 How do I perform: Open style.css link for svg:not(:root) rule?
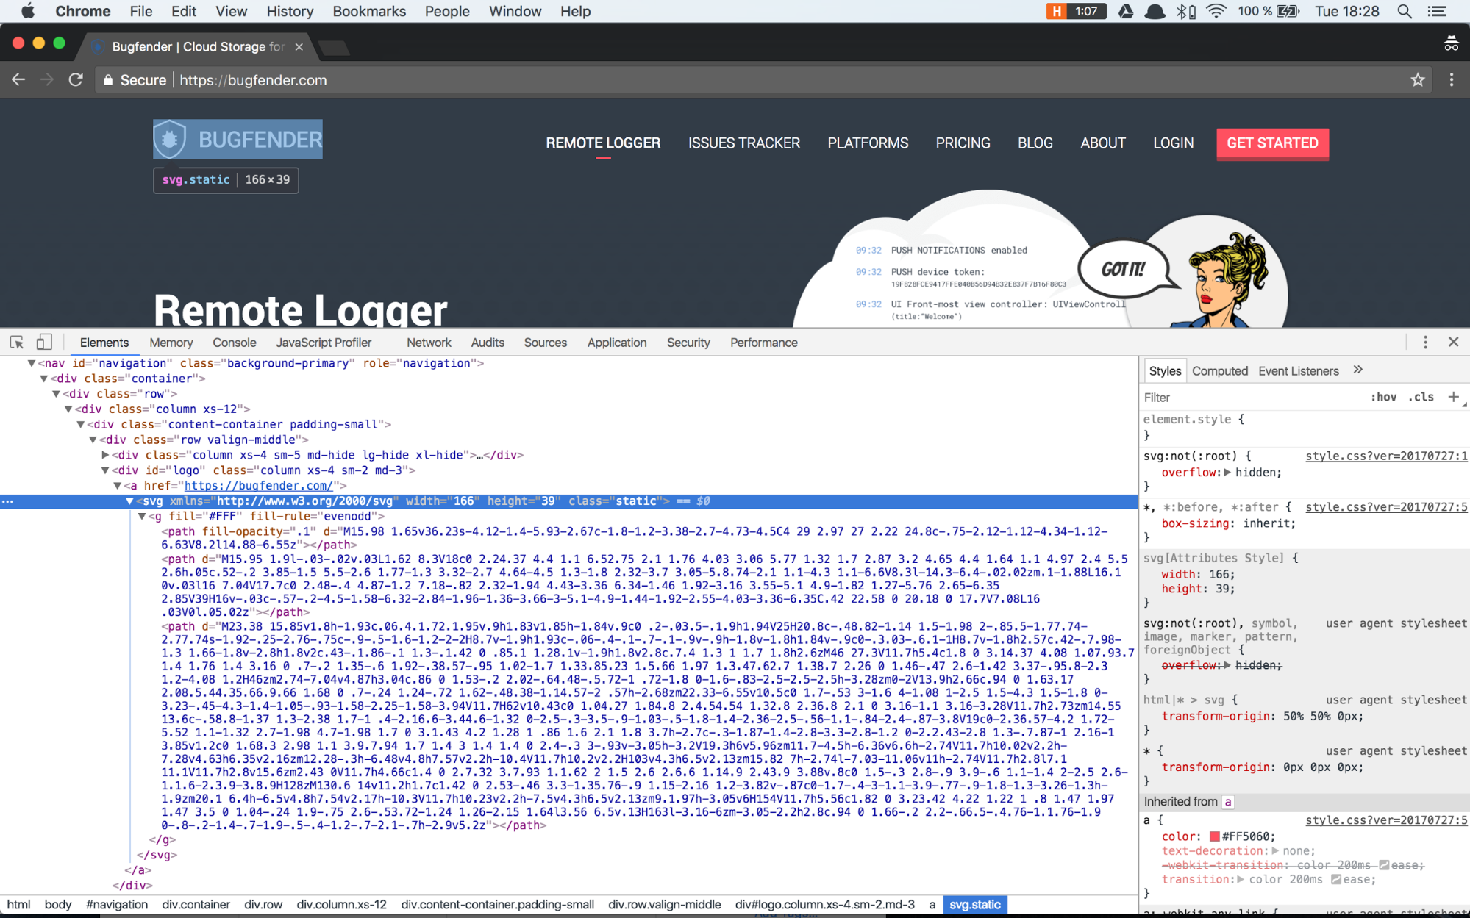pos(1386,456)
